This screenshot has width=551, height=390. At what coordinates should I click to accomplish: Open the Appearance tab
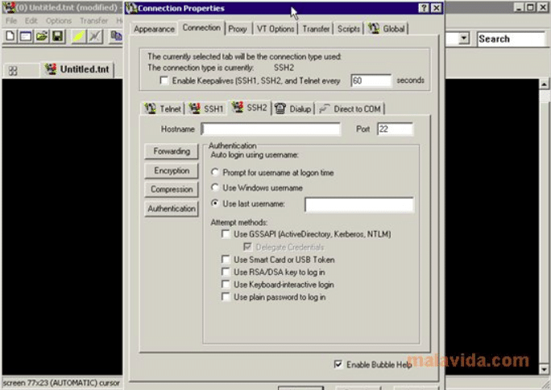coord(154,29)
